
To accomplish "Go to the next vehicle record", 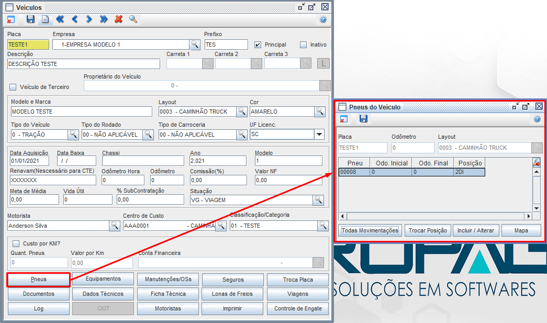I will (x=89, y=19).
